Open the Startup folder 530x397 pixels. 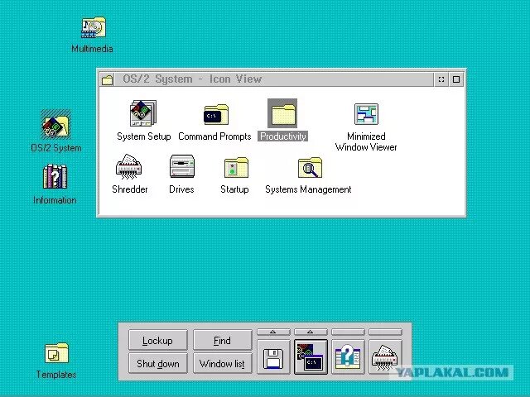click(236, 167)
